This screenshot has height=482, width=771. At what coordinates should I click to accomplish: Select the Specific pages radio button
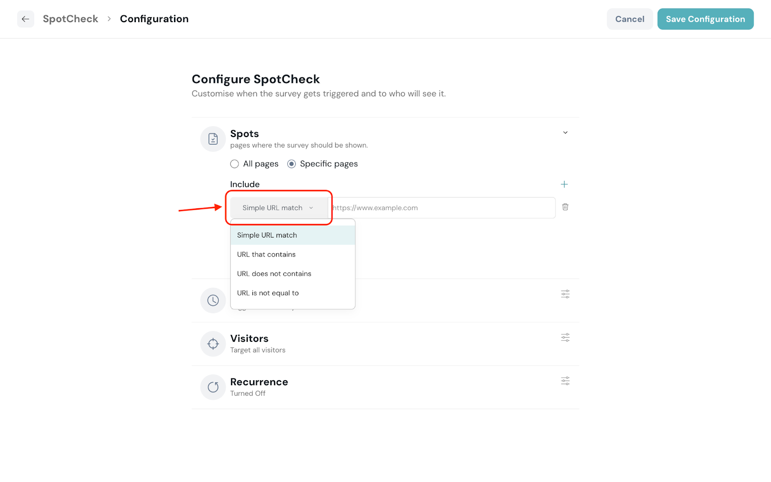click(292, 164)
